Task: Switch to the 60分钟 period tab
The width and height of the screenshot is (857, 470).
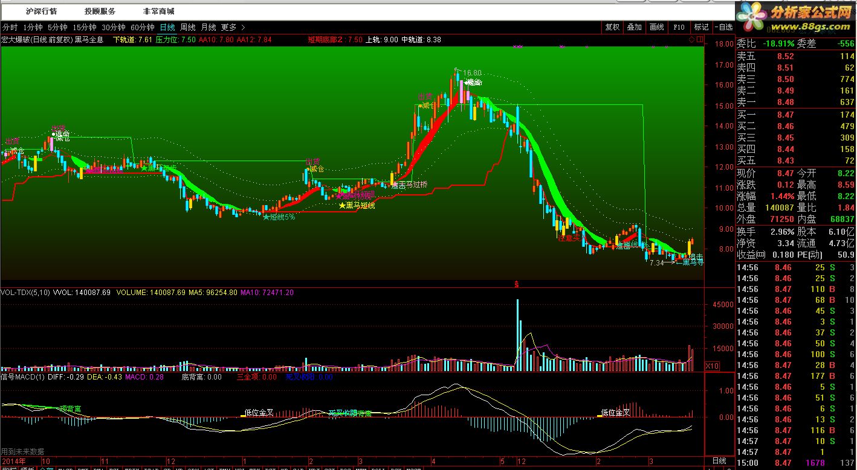Action: pos(143,27)
